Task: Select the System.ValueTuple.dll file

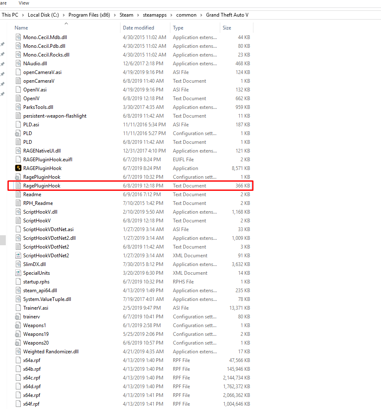Action: [x=47, y=299]
